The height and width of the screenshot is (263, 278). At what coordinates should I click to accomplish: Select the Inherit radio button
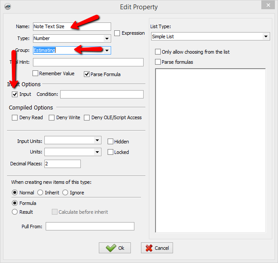pos(40,193)
